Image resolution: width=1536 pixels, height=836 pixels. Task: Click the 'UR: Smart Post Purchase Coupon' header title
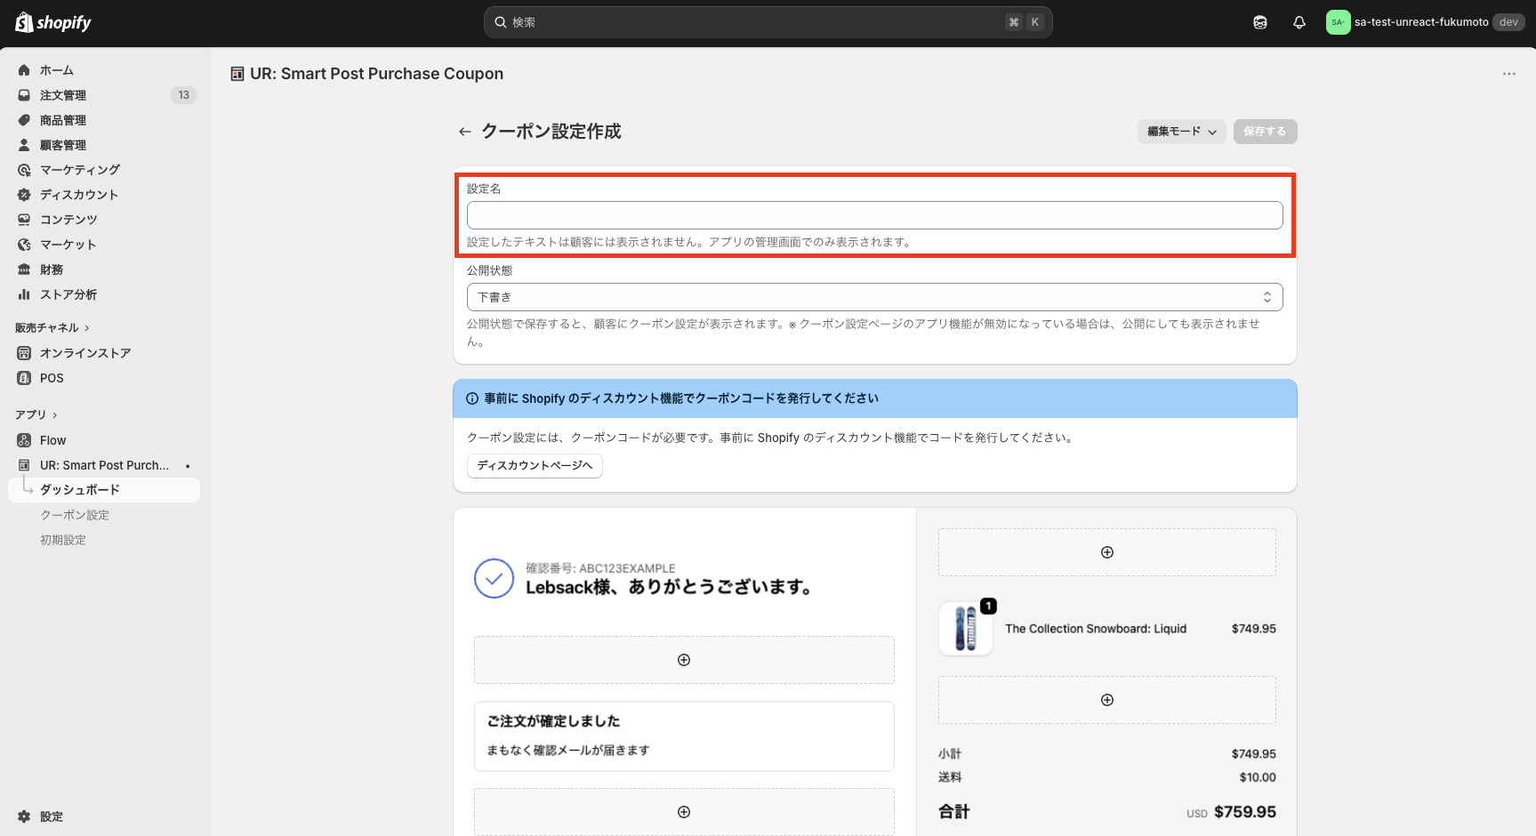[x=377, y=74]
